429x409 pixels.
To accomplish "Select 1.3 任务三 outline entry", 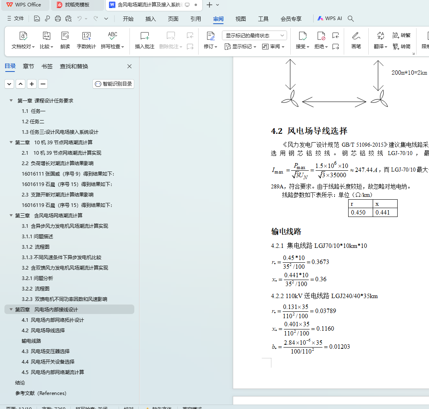I will pos(60,132).
